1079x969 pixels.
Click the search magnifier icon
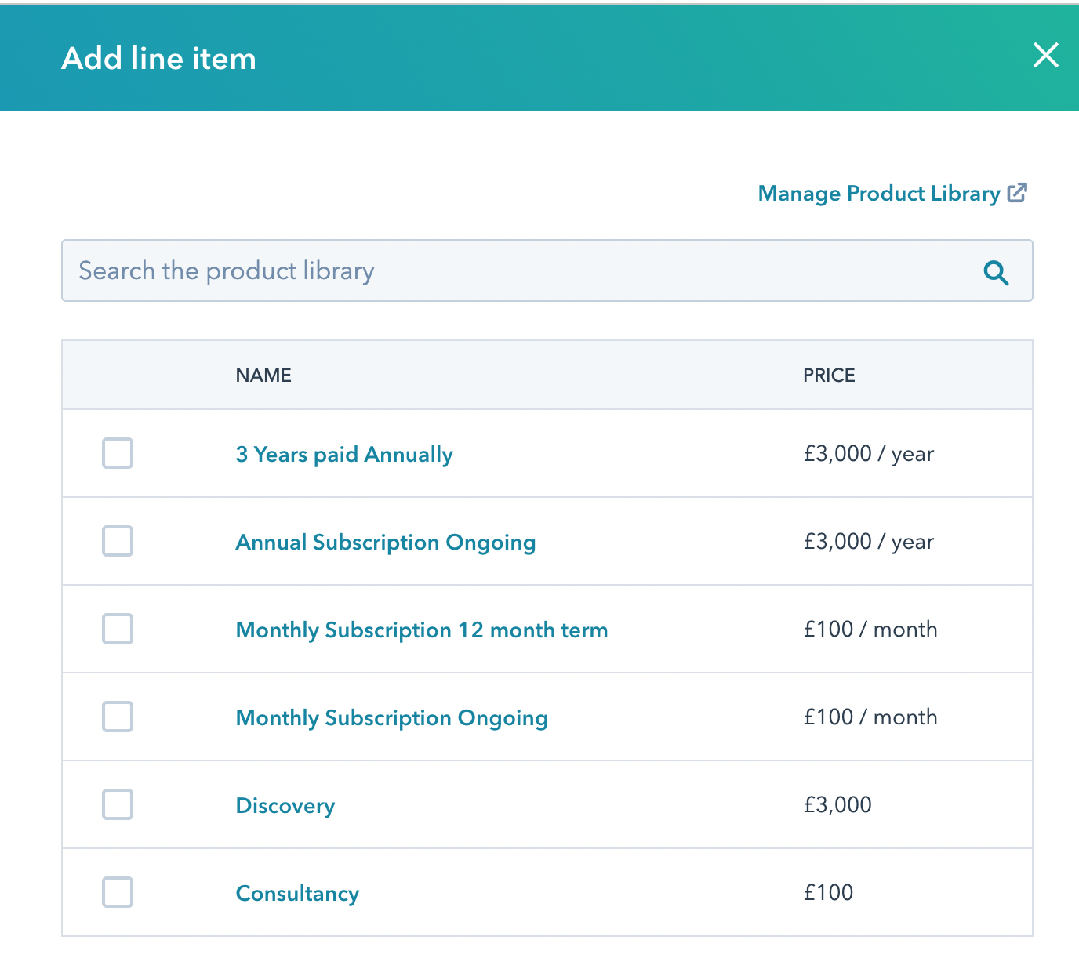click(995, 273)
